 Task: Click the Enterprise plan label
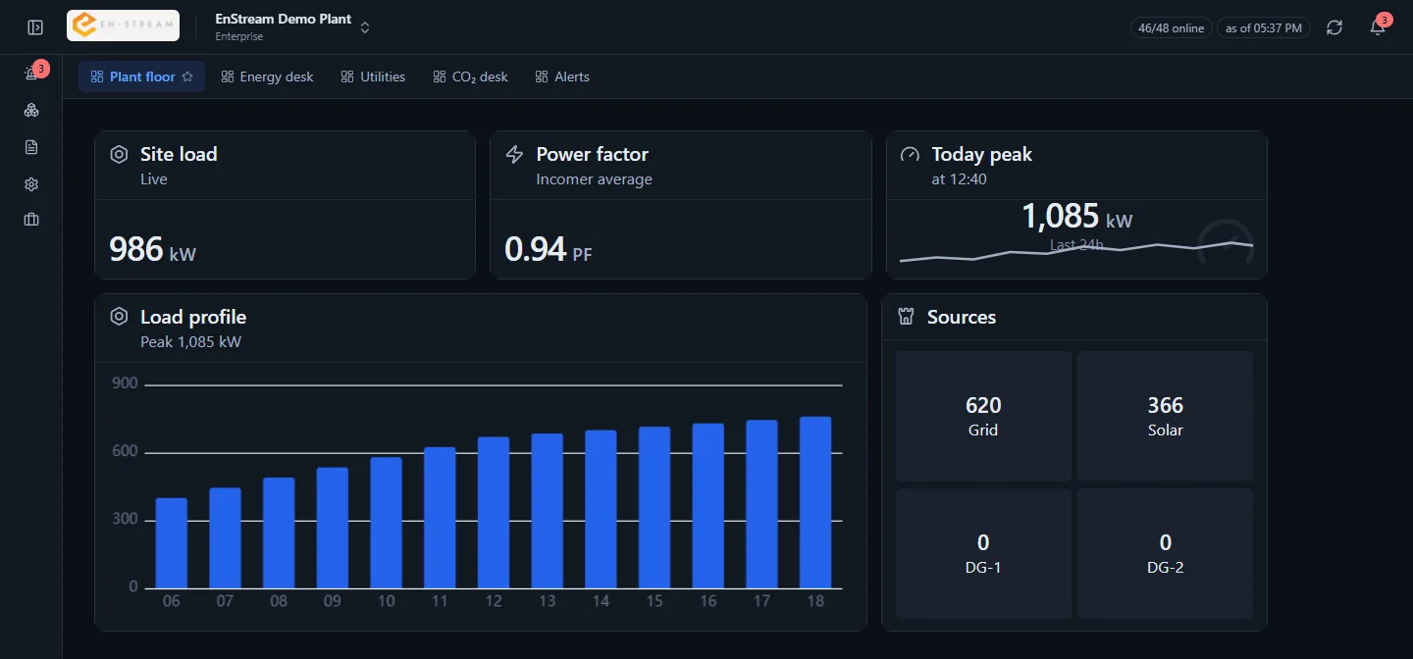coord(239,37)
